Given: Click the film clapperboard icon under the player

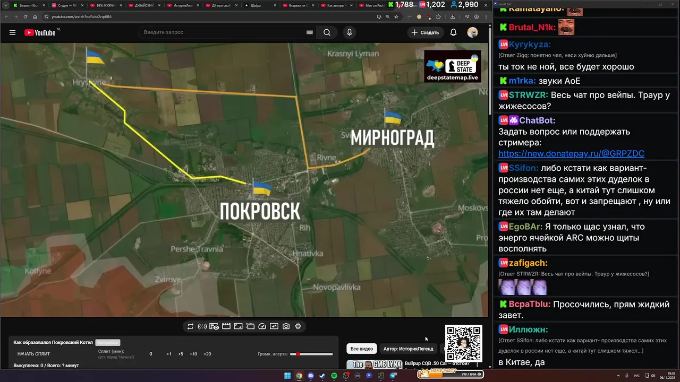Looking at the screenshot, I should click(226, 326).
